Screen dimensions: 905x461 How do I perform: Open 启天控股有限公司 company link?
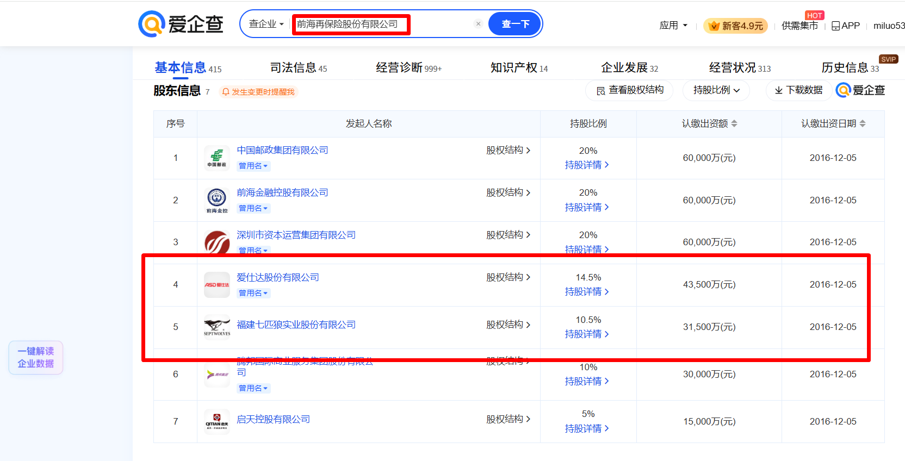(x=273, y=419)
